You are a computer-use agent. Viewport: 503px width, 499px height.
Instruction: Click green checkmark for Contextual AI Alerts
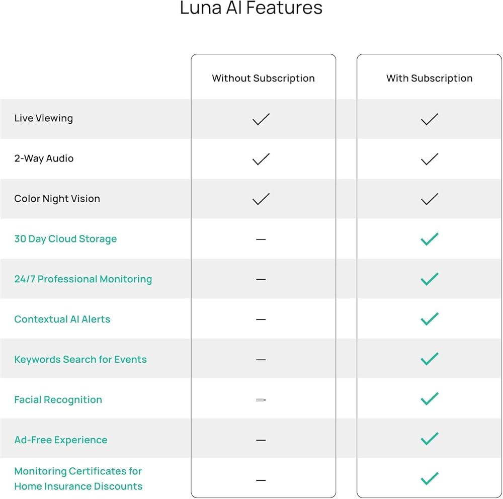click(429, 319)
